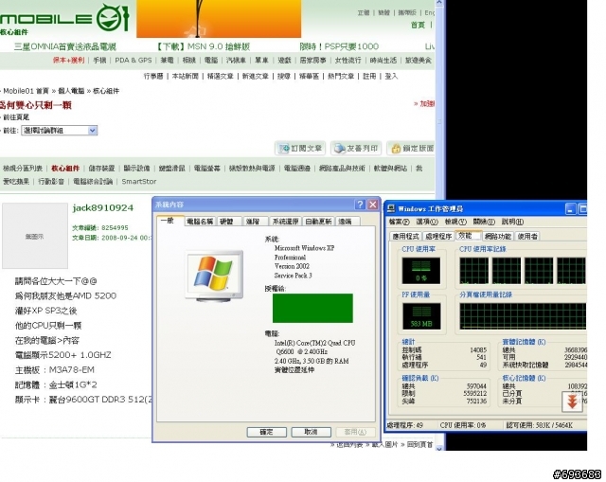The height and width of the screenshot is (482, 606).
Task: Open the 遊戲 category link
Action: 284,61
